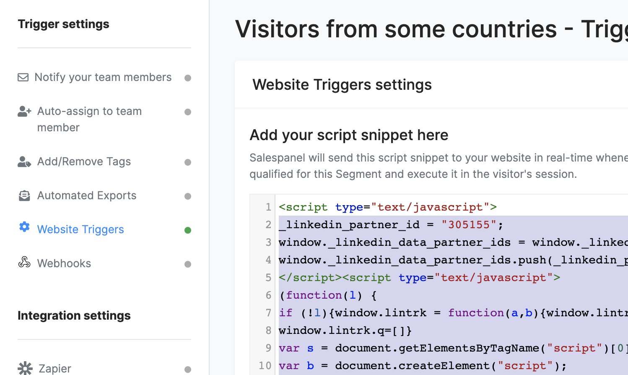Click the Automated Exports envelope icon
Screen dimensions: 628x375
[24, 195]
